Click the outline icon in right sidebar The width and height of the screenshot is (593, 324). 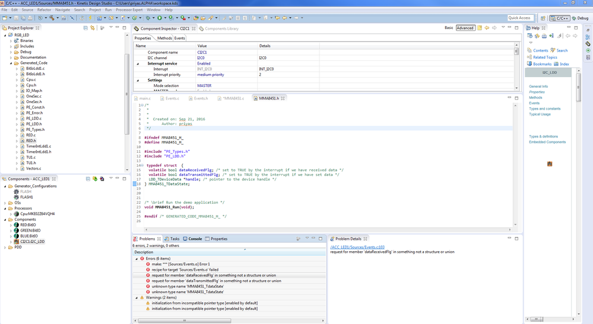[588, 37]
